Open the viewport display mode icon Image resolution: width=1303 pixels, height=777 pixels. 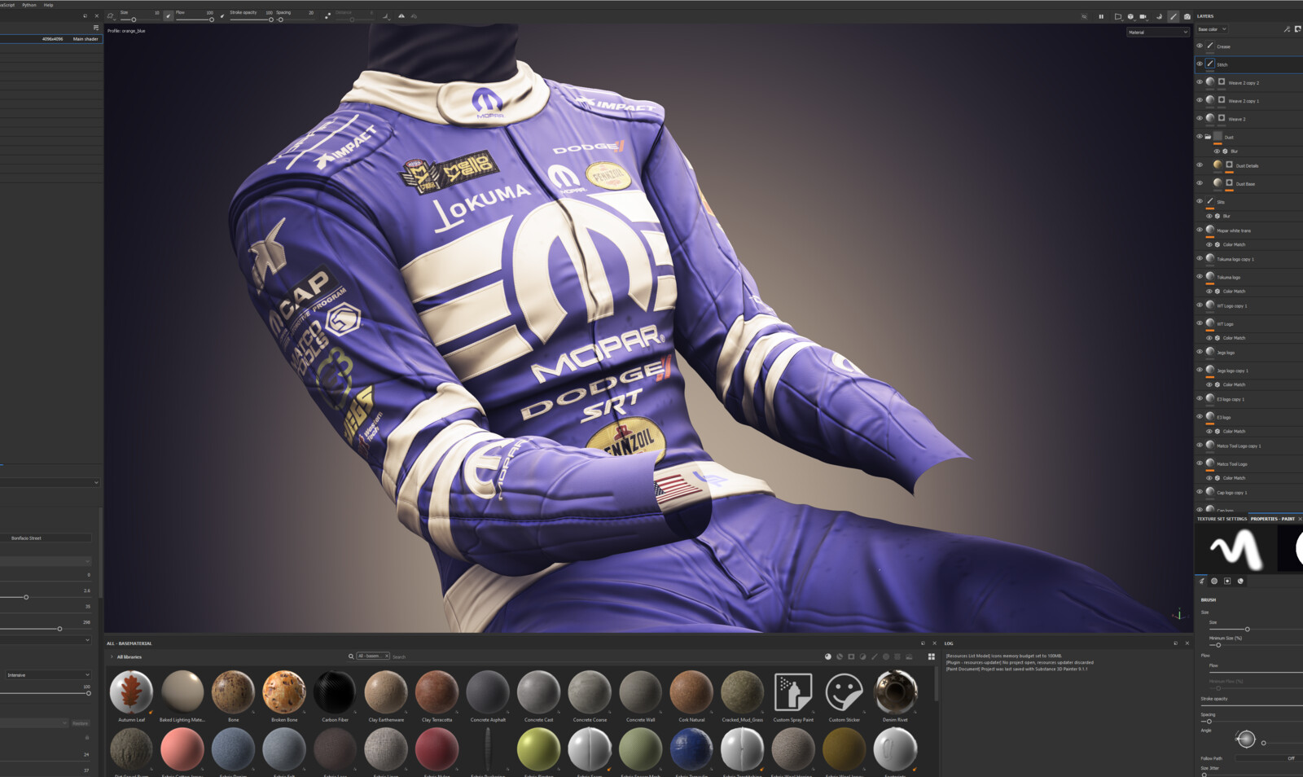point(1117,16)
